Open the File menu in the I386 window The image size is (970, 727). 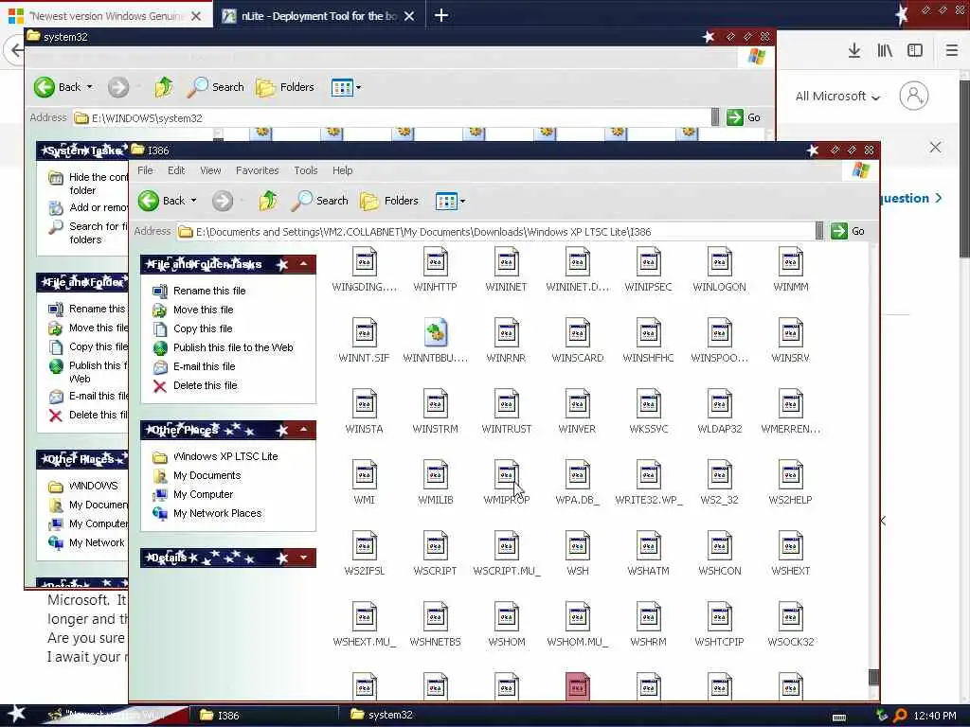[145, 170]
